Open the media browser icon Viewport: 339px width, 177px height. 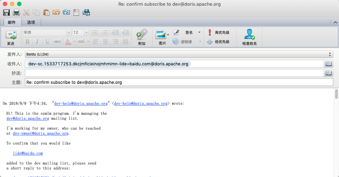(86, 13)
